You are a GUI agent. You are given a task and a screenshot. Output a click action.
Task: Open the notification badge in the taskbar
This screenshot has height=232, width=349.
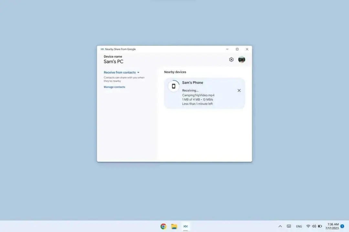pos(342,226)
